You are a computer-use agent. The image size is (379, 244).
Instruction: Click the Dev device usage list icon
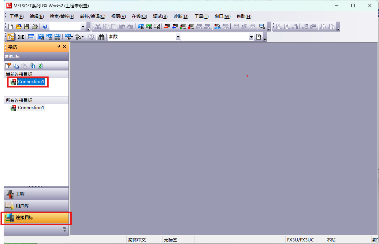(57, 37)
